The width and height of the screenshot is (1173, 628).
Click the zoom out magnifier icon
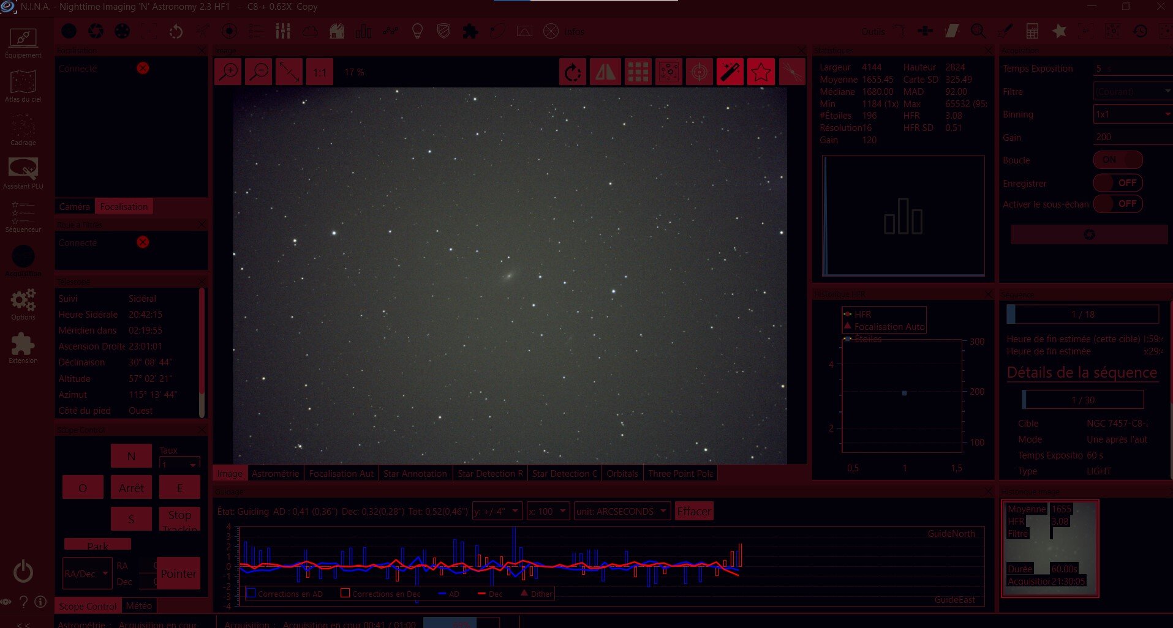[258, 72]
